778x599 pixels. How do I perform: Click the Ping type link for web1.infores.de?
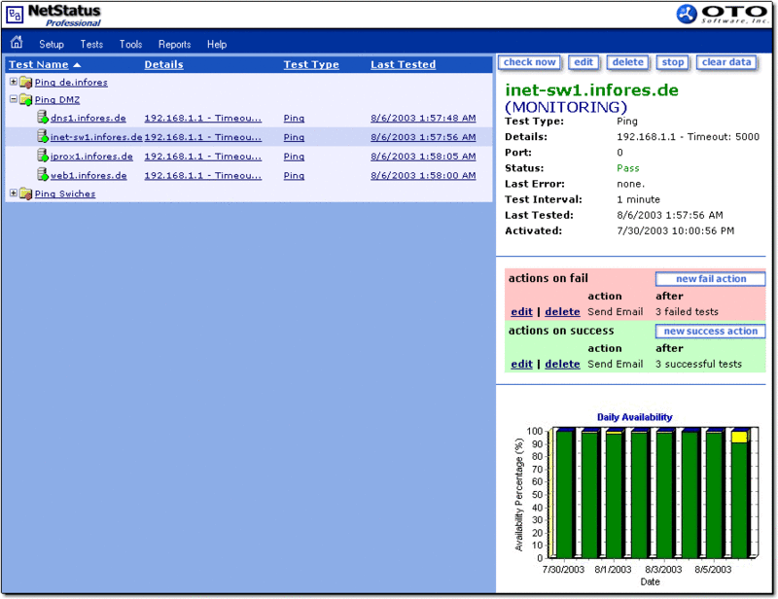coord(294,175)
